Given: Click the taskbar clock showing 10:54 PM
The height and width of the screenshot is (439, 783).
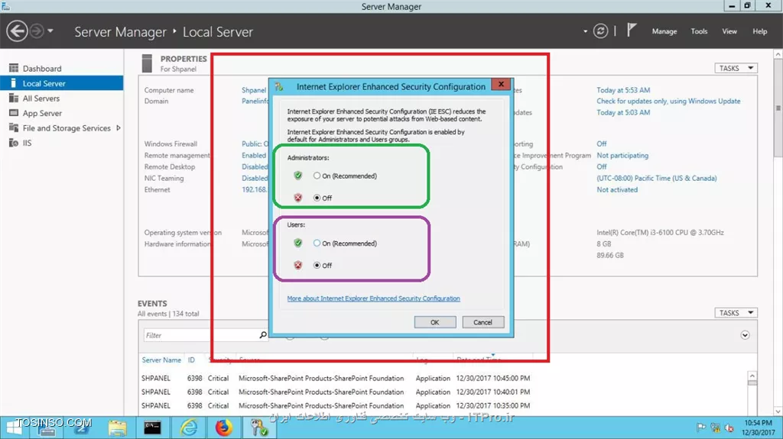Looking at the screenshot, I should [758, 428].
